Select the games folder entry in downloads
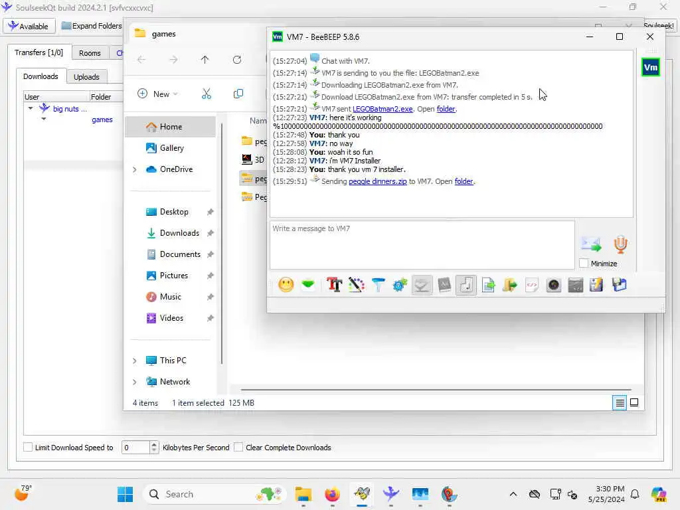The height and width of the screenshot is (510, 680). (102, 120)
